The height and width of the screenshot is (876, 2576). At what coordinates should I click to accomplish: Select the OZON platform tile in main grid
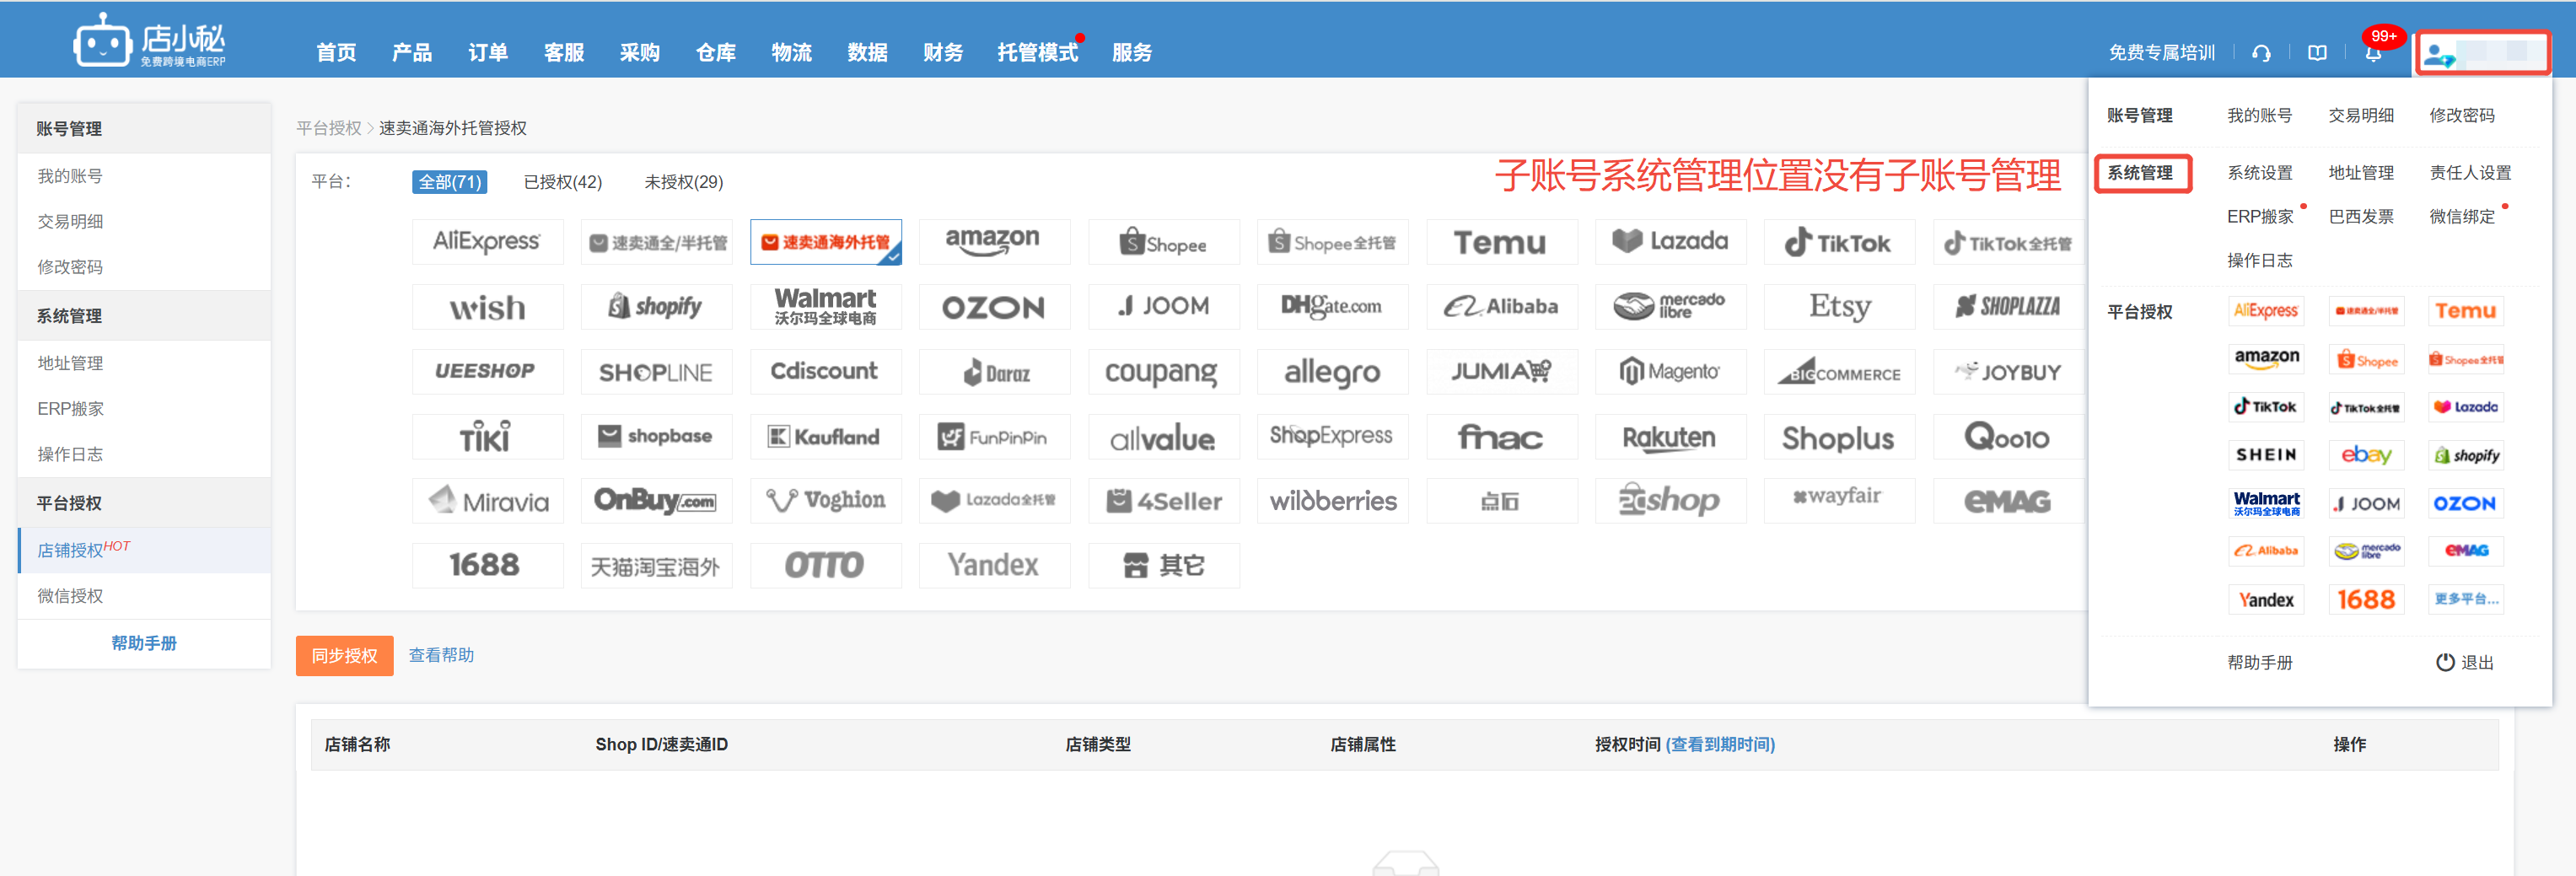coord(994,307)
